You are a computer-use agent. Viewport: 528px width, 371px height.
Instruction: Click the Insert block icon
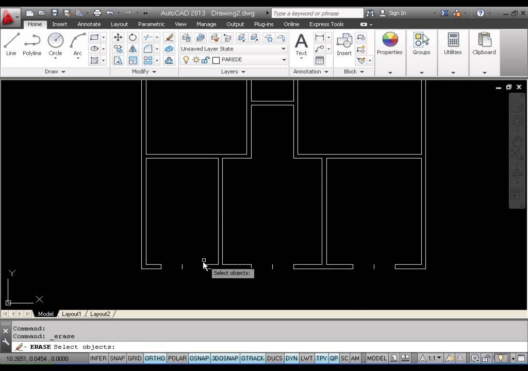click(x=344, y=44)
